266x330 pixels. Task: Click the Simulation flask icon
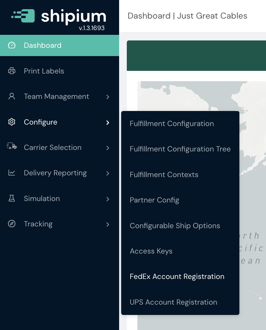pyautogui.click(x=12, y=198)
